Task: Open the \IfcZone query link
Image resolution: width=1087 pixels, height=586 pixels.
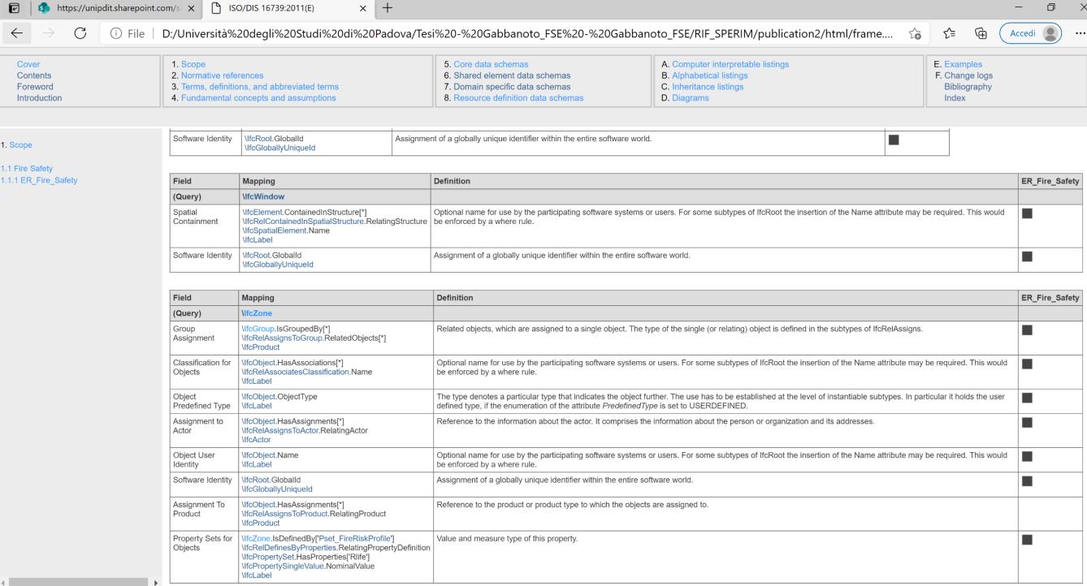Action: (x=256, y=312)
